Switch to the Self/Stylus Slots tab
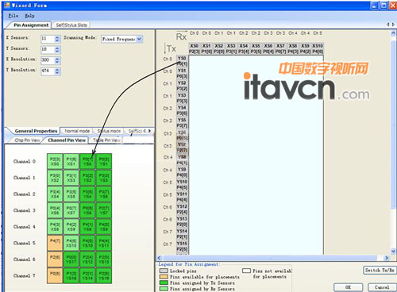The image size is (397, 292). (x=71, y=25)
